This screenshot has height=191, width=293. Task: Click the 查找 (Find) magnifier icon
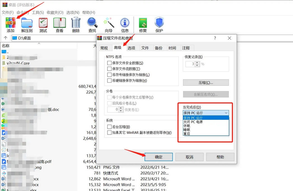[92, 25]
